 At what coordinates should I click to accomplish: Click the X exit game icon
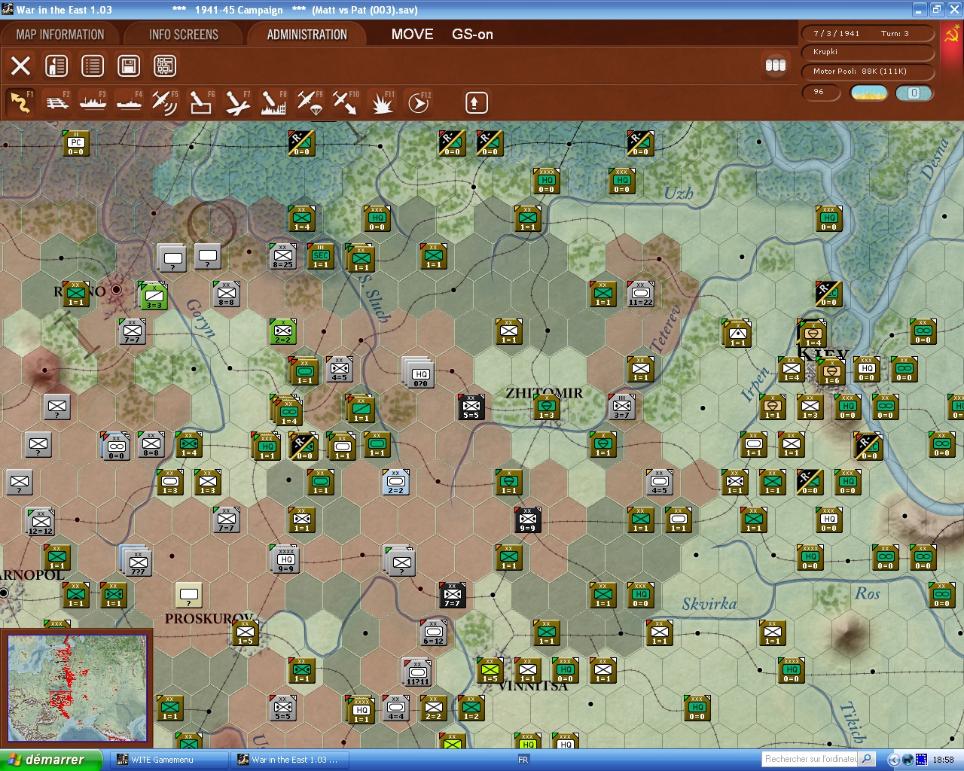pos(20,66)
